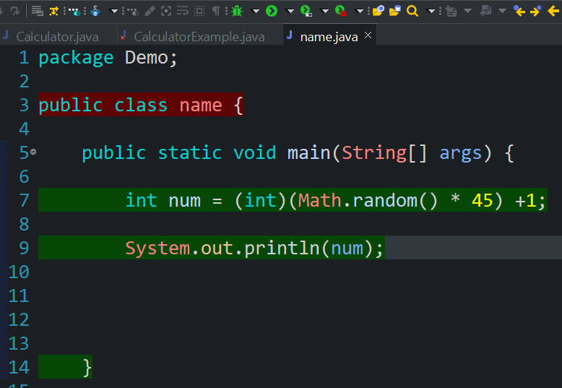Click the folder icon with clipboard badge
Viewport: 562px width, 388px height.
click(394, 11)
